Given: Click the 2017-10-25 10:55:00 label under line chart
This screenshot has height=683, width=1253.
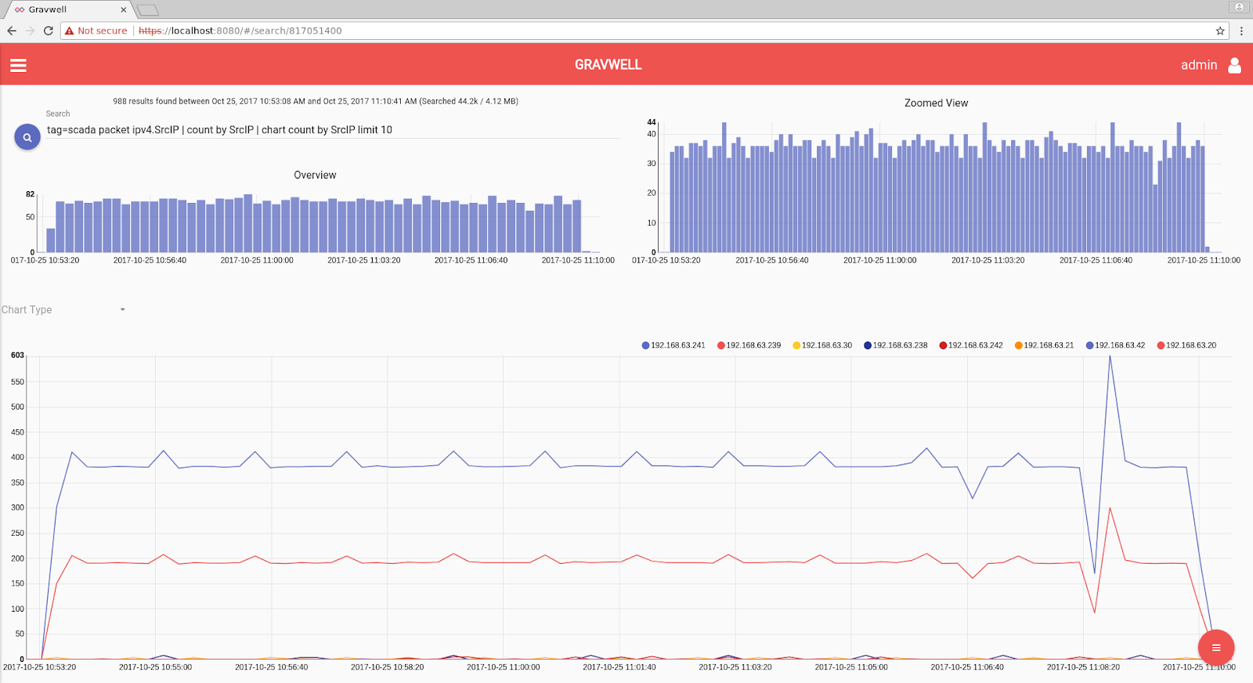Looking at the screenshot, I should click(155, 667).
